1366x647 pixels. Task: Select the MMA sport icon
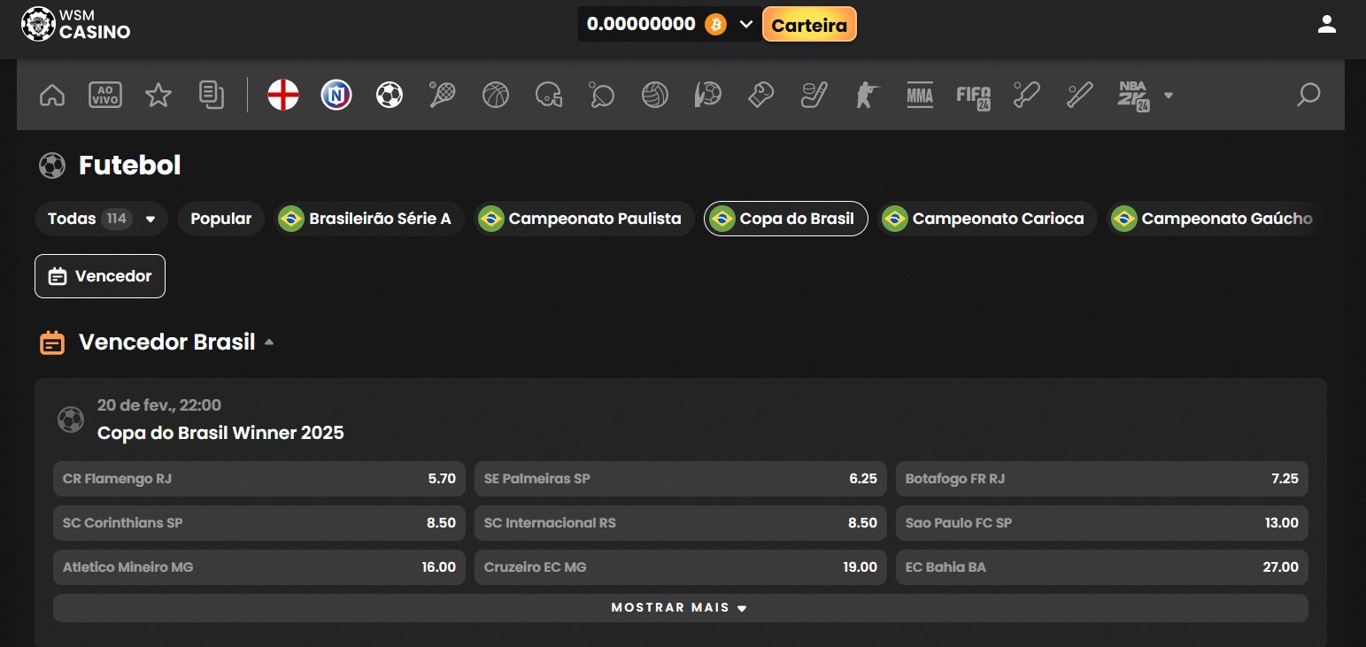click(x=921, y=95)
